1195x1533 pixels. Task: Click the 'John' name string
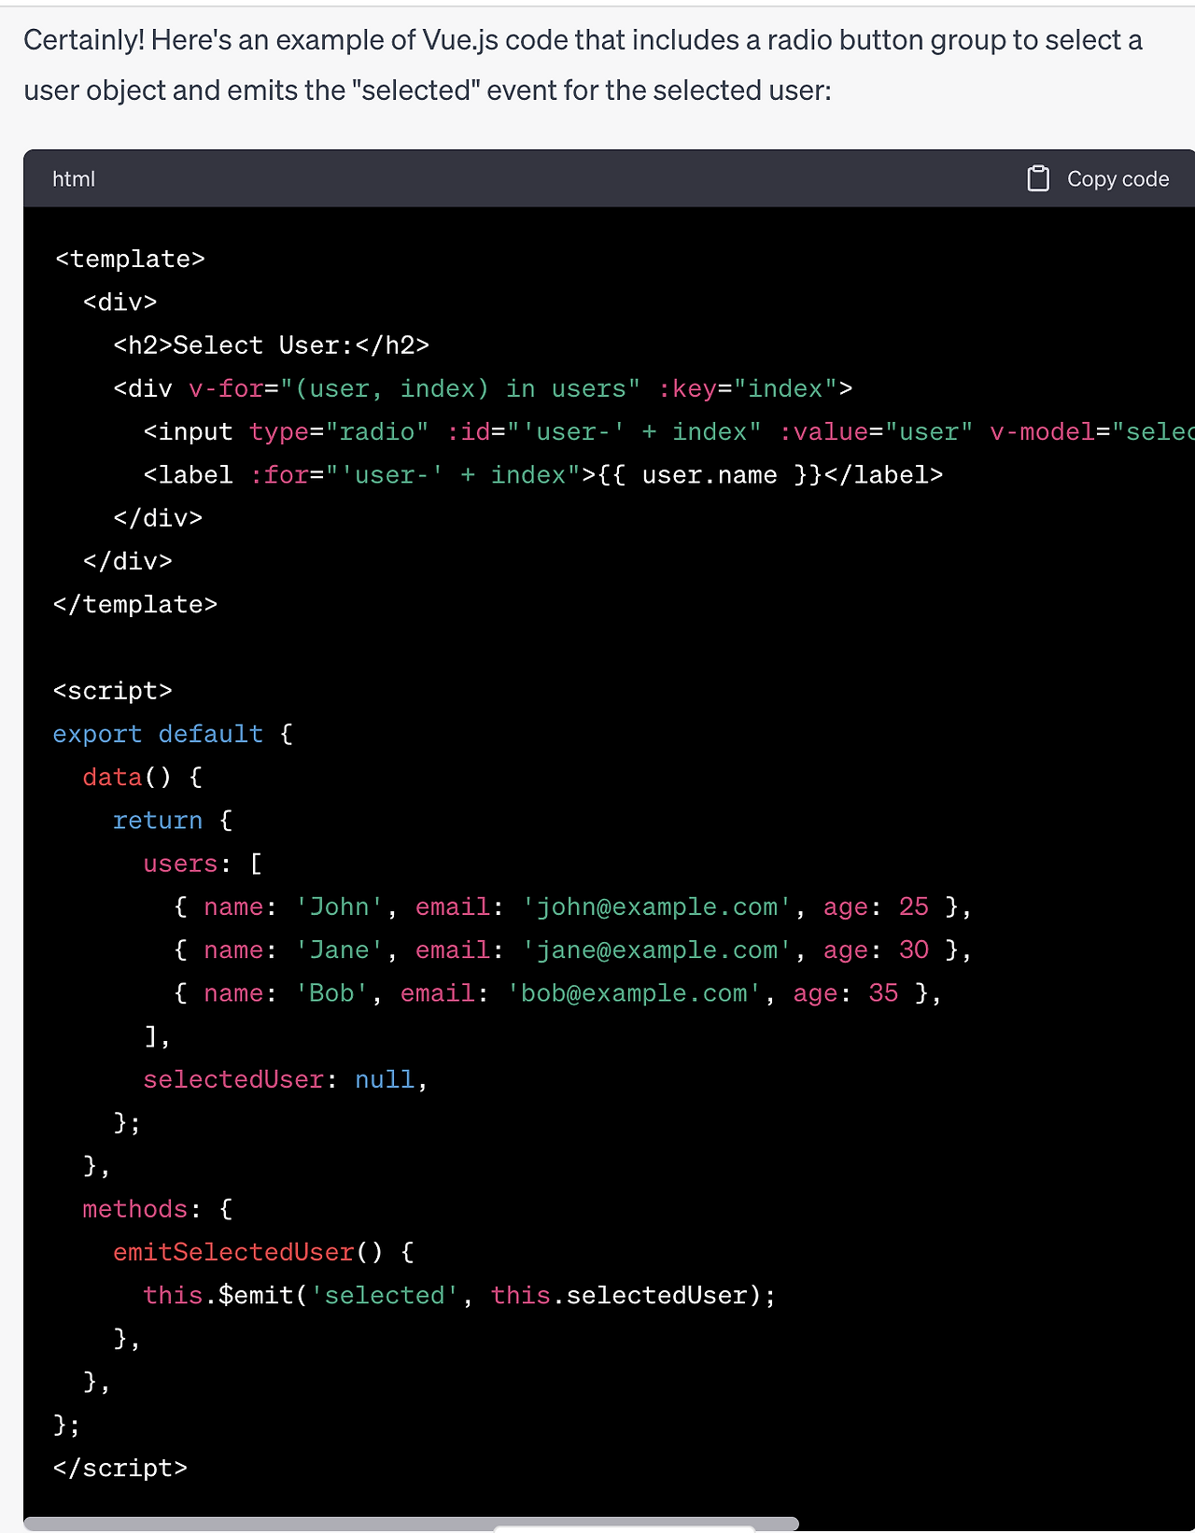tap(339, 907)
